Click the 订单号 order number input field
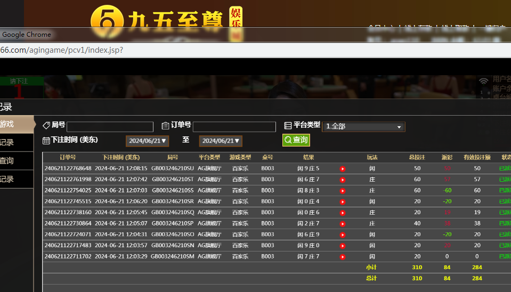This screenshot has height=292, width=511. 234,127
